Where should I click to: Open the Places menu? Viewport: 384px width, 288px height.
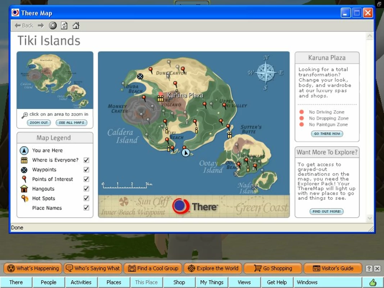tap(114, 282)
